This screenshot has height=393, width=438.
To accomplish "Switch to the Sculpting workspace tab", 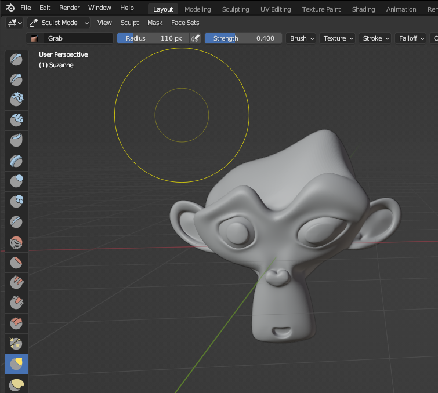I will point(236,9).
